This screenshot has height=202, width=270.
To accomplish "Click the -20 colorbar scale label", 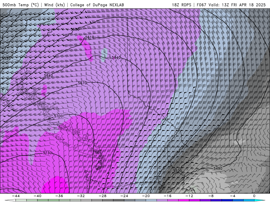I will click(x=146, y=196).
